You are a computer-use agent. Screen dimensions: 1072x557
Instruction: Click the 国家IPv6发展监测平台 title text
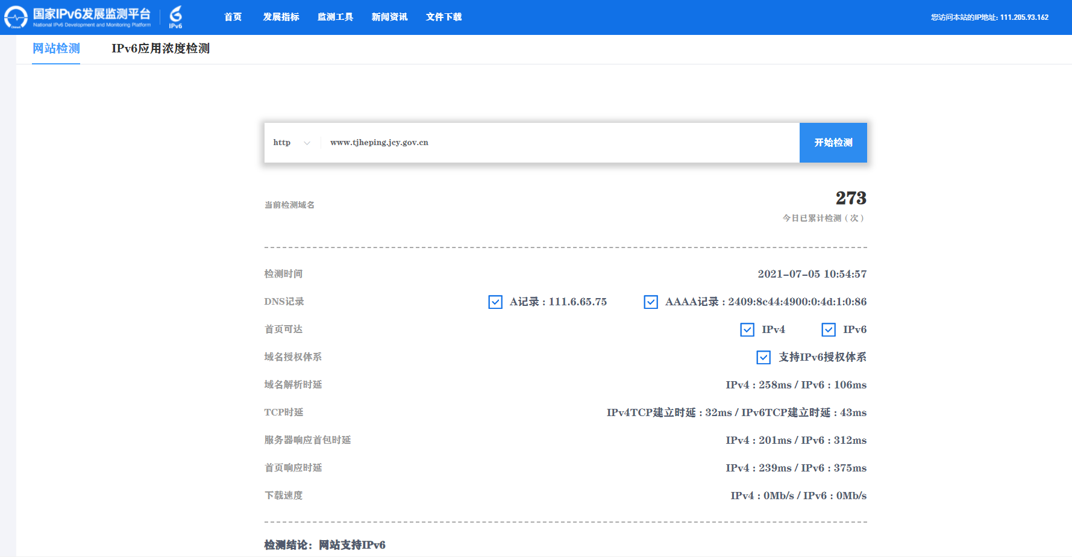pyautogui.click(x=92, y=14)
